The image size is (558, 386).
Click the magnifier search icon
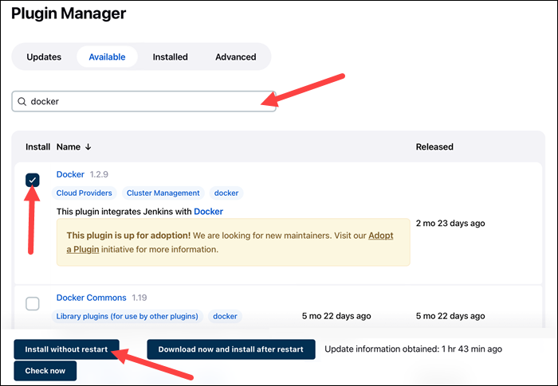pyautogui.click(x=22, y=102)
